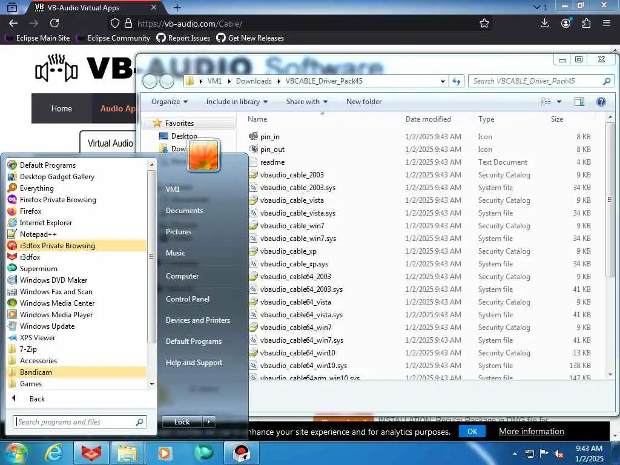Image resolution: width=620 pixels, height=465 pixels.
Task: Sort the file list by Date modified
Action: pyautogui.click(x=428, y=119)
